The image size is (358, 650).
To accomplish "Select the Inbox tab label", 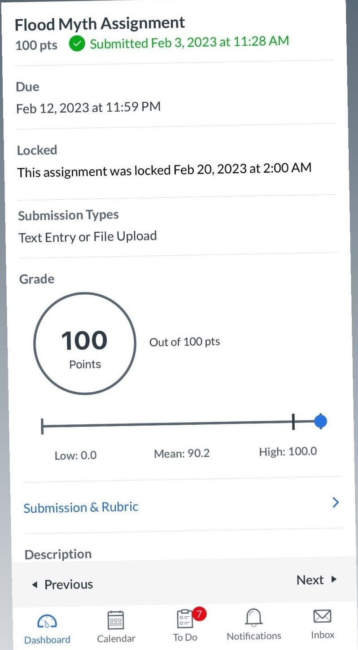I will (323, 635).
